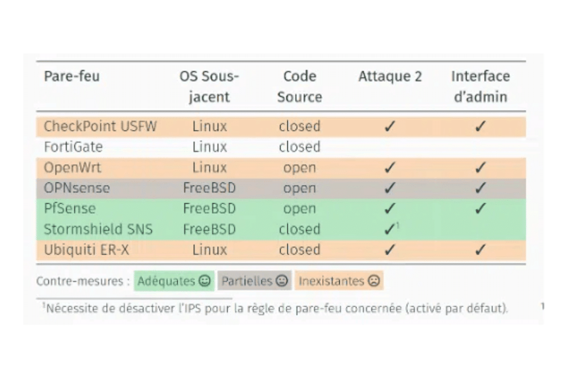Click OPNsense Attaque 2 checkmark

[390, 188]
